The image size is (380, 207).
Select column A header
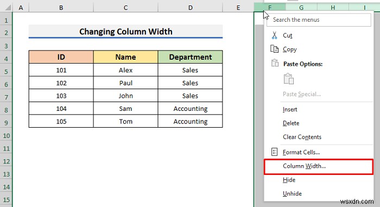coord(21,8)
